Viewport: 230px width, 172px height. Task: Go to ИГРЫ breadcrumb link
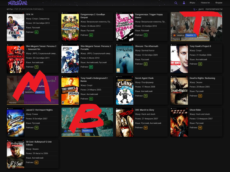pos(10,9)
